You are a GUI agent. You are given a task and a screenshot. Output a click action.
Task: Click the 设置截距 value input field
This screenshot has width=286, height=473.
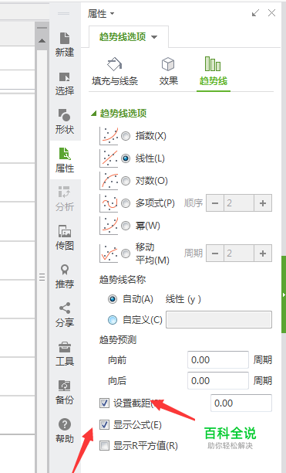point(241,403)
